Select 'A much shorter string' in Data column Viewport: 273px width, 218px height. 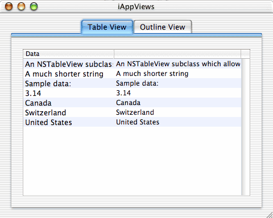click(x=68, y=74)
